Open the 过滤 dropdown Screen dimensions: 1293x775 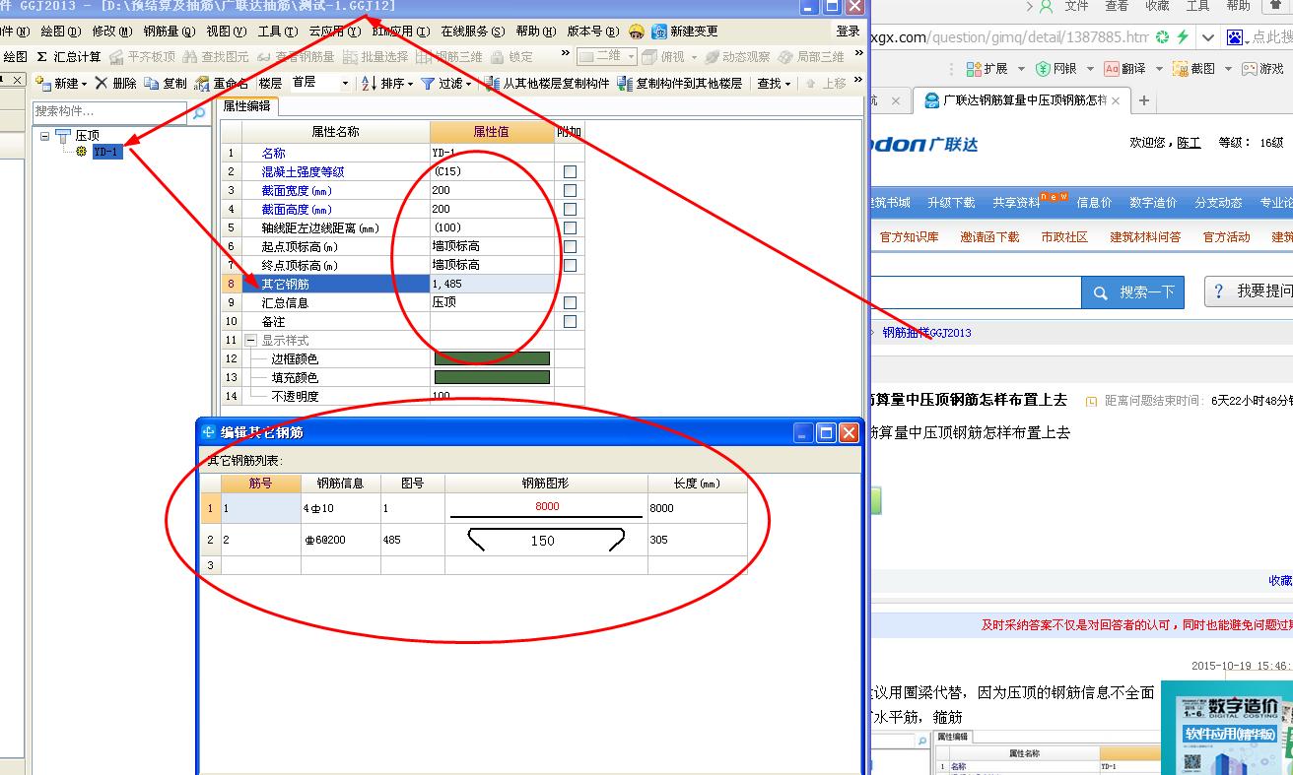tap(470, 84)
